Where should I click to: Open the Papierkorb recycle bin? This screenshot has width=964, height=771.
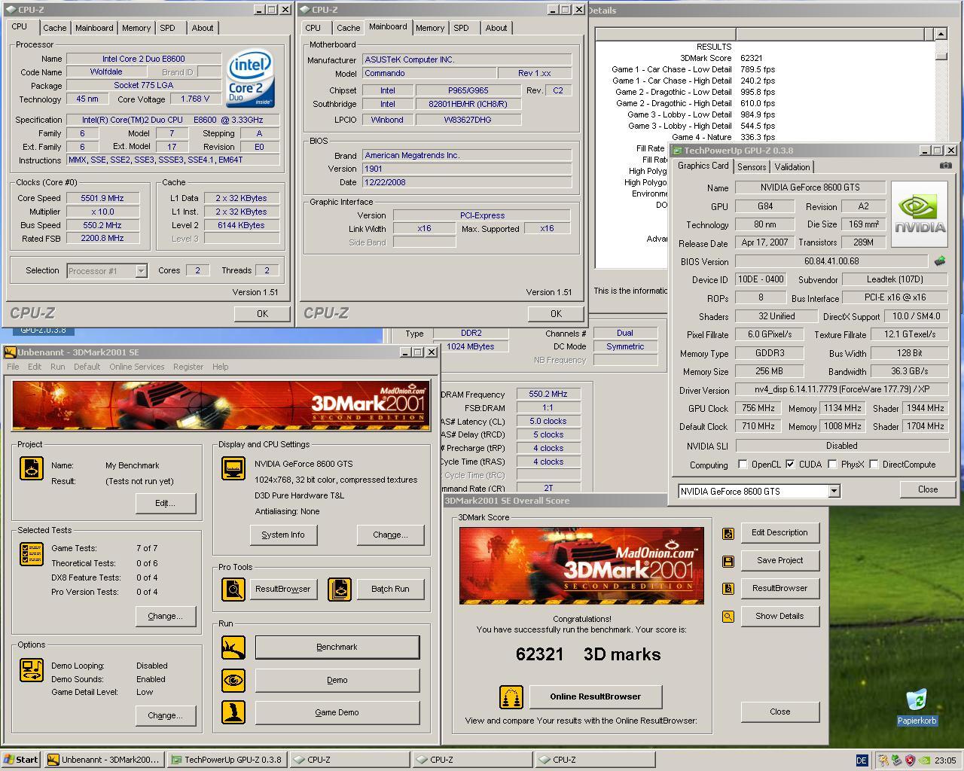[917, 705]
